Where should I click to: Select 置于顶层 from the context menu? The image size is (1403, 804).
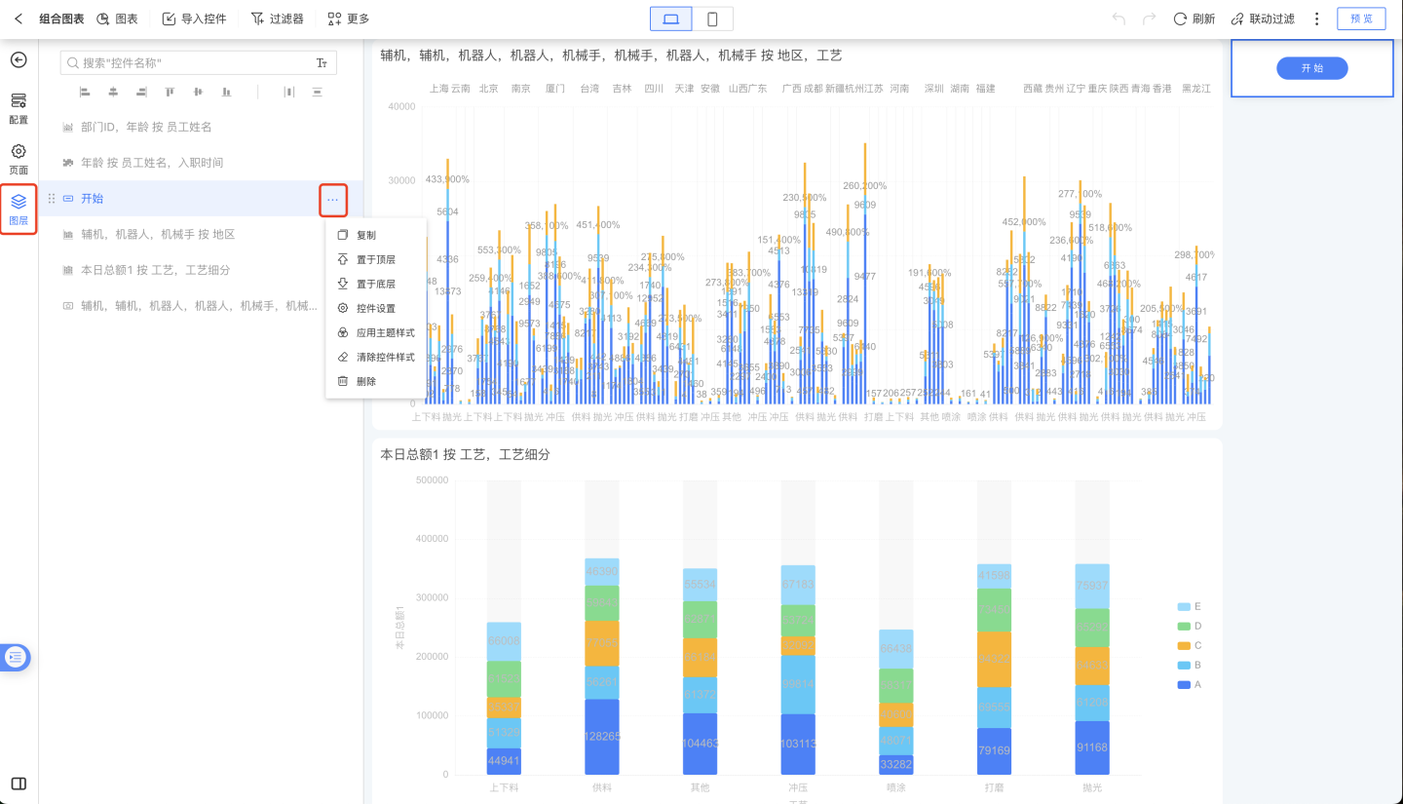[x=375, y=259]
